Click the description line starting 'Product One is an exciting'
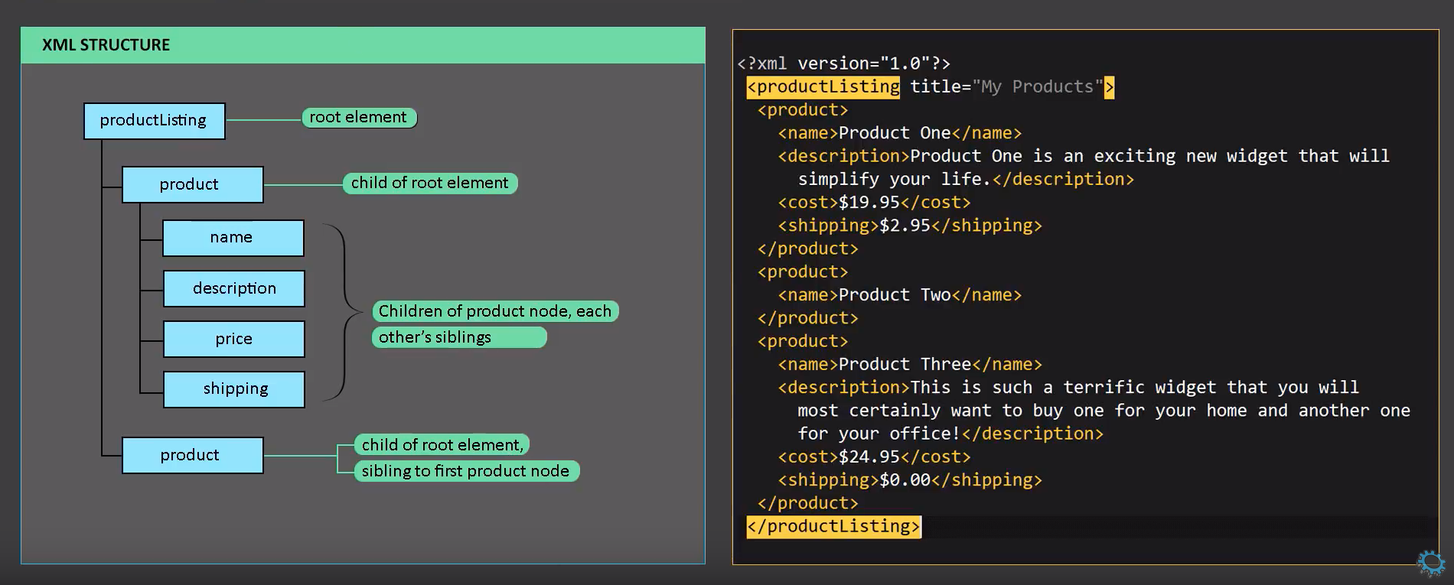The width and height of the screenshot is (1454, 585). 1084,156
